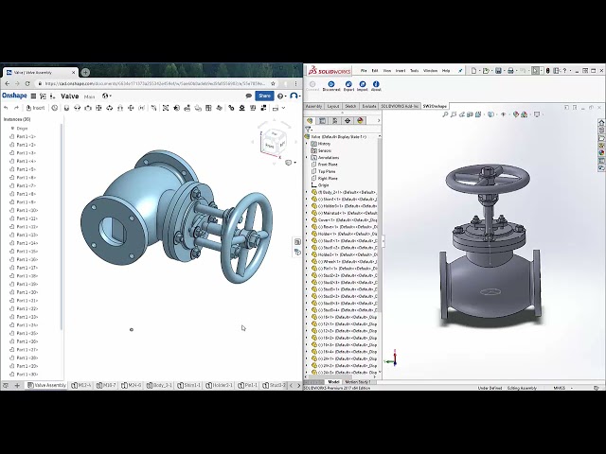Select Origin in Onshape instances list
This screenshot has height=454, width=606.
(22, 129)
